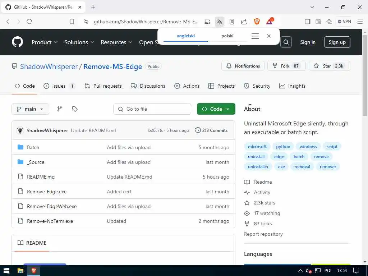Click the GitHub logo in header

(17, 42)
